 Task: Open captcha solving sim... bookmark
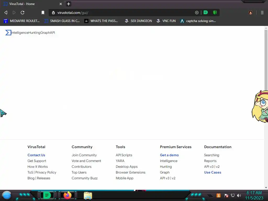tap(198, 21)
